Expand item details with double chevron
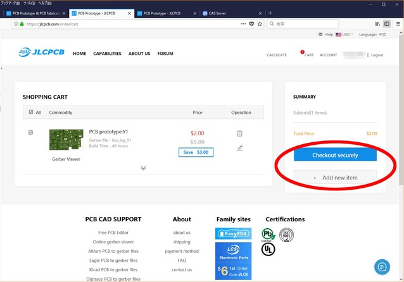This screenshot has width=404, height=282. 144,168
